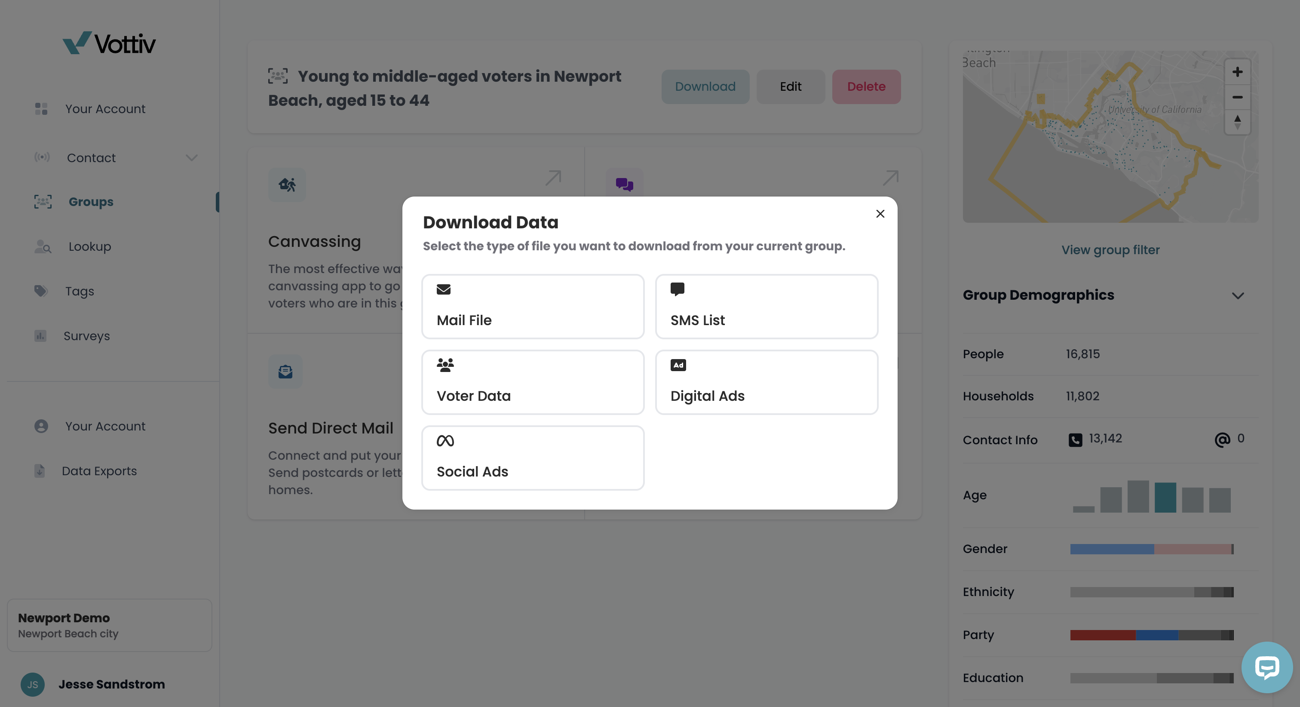Click the Vottiv logo
1300x707 pixels.
pos(109,43)
